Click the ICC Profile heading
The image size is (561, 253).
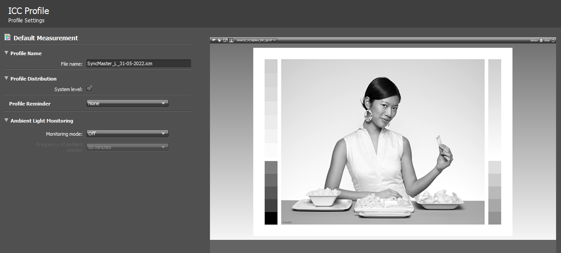(28, 11)
